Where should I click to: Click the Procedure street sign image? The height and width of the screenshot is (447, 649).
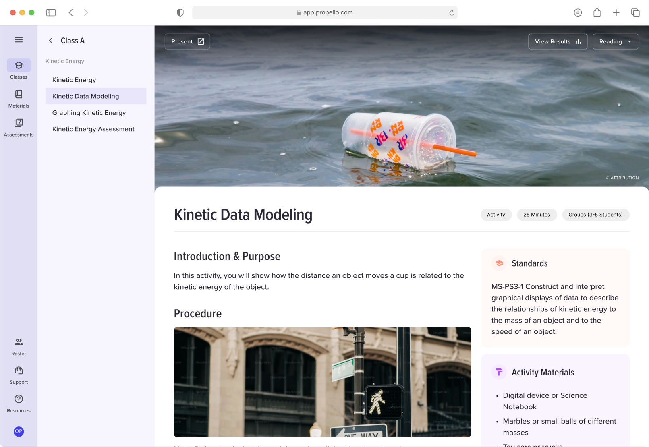[x=322, y=382]
